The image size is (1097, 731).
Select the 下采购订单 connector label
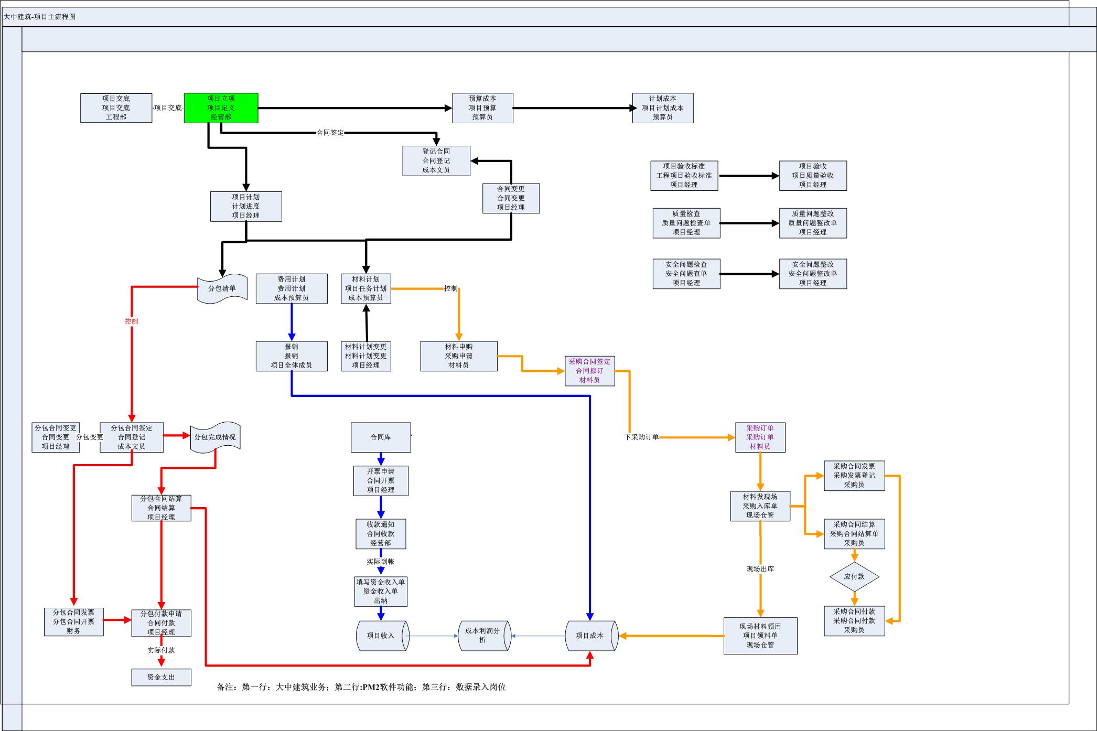pyautogui.click(x=641, y=437)
